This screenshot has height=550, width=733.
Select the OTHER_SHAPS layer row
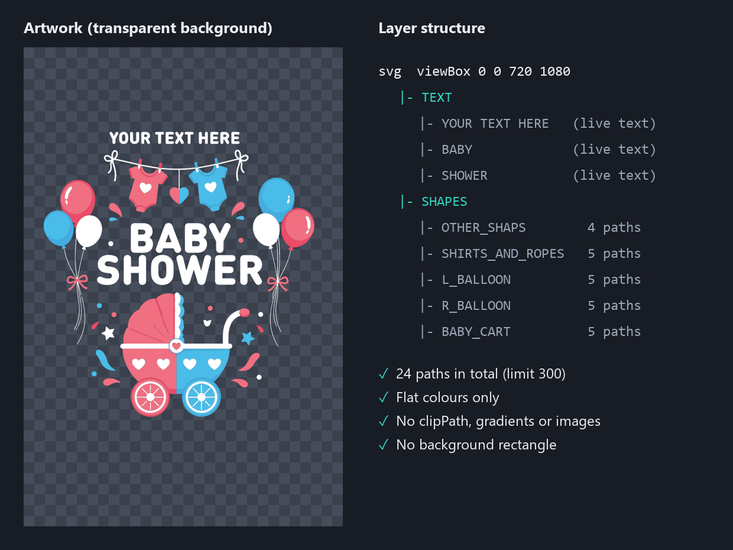point(530,228)
